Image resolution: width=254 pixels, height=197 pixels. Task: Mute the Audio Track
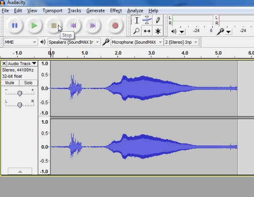click(x=10, y=83)
